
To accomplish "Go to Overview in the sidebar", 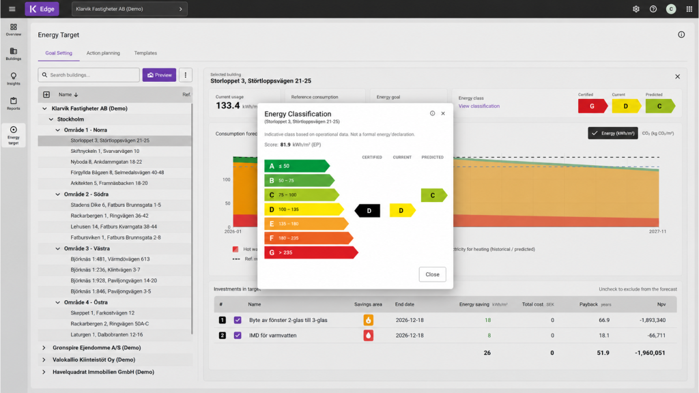I will (14, 30).
